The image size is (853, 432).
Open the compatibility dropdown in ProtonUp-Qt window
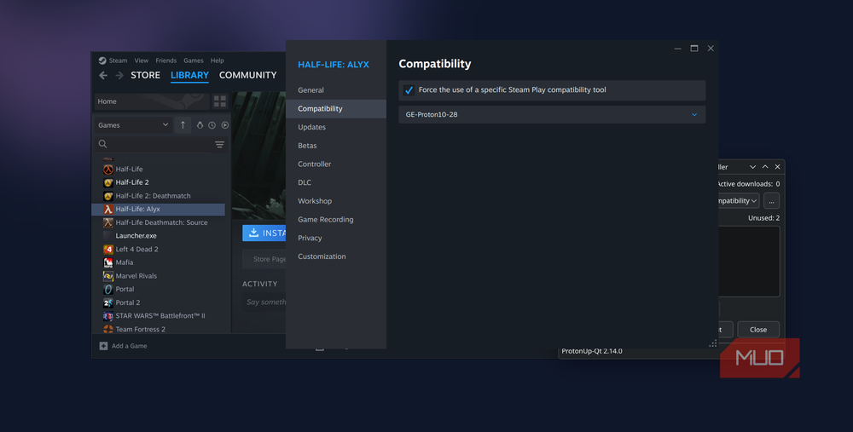click(x=739, y=200)
